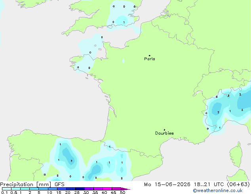
Task: Click the Paris city label
Action: (x=150, y=59)
